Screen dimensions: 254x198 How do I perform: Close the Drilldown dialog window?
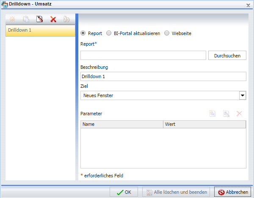click(x=248, y=5)
